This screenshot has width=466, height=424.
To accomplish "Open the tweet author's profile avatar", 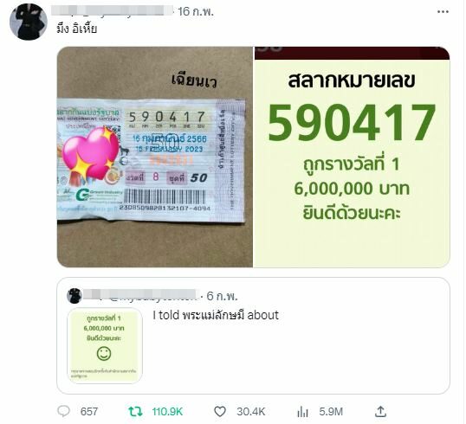I will click(x=29, y=22).
